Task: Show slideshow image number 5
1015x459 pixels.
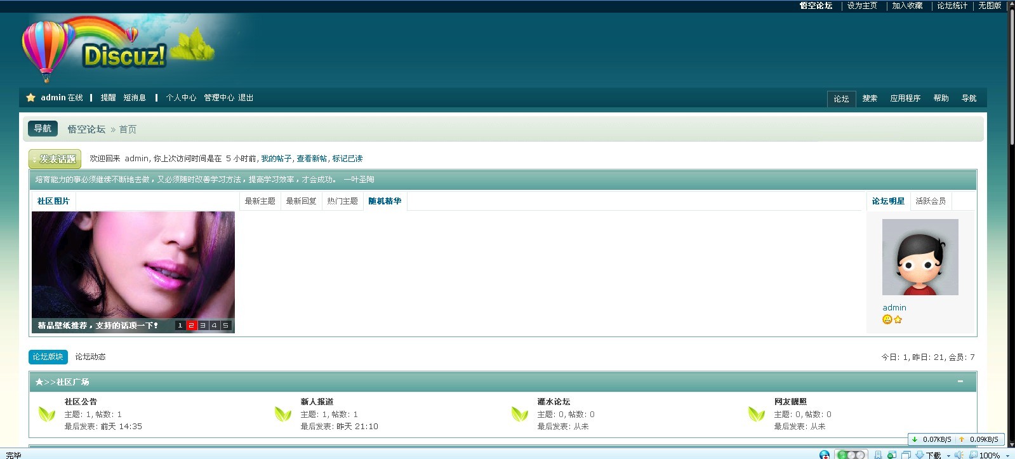Action: 225,325
